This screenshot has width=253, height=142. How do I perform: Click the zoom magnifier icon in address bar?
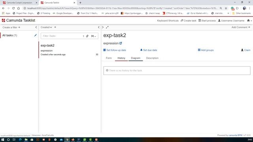tap(221, 8)
